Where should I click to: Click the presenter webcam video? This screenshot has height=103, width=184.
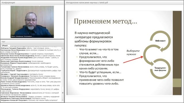[x=32, y=22]
